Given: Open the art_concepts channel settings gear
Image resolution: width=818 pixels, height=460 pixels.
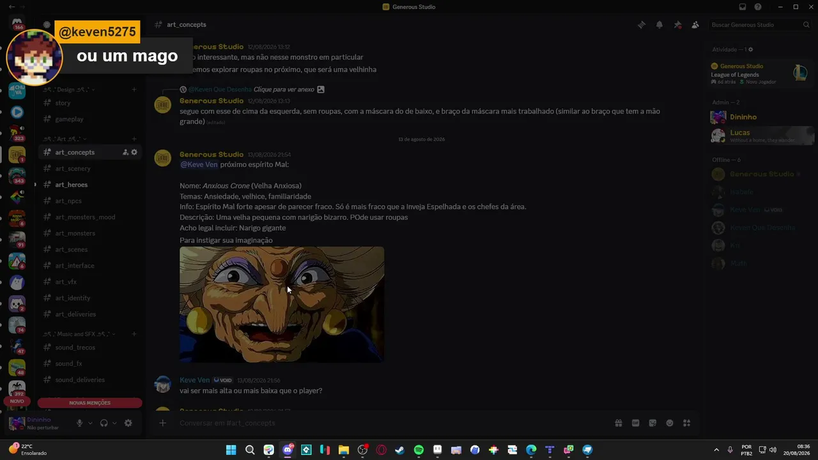Looking at the screenshot, I should coord(134,152).
